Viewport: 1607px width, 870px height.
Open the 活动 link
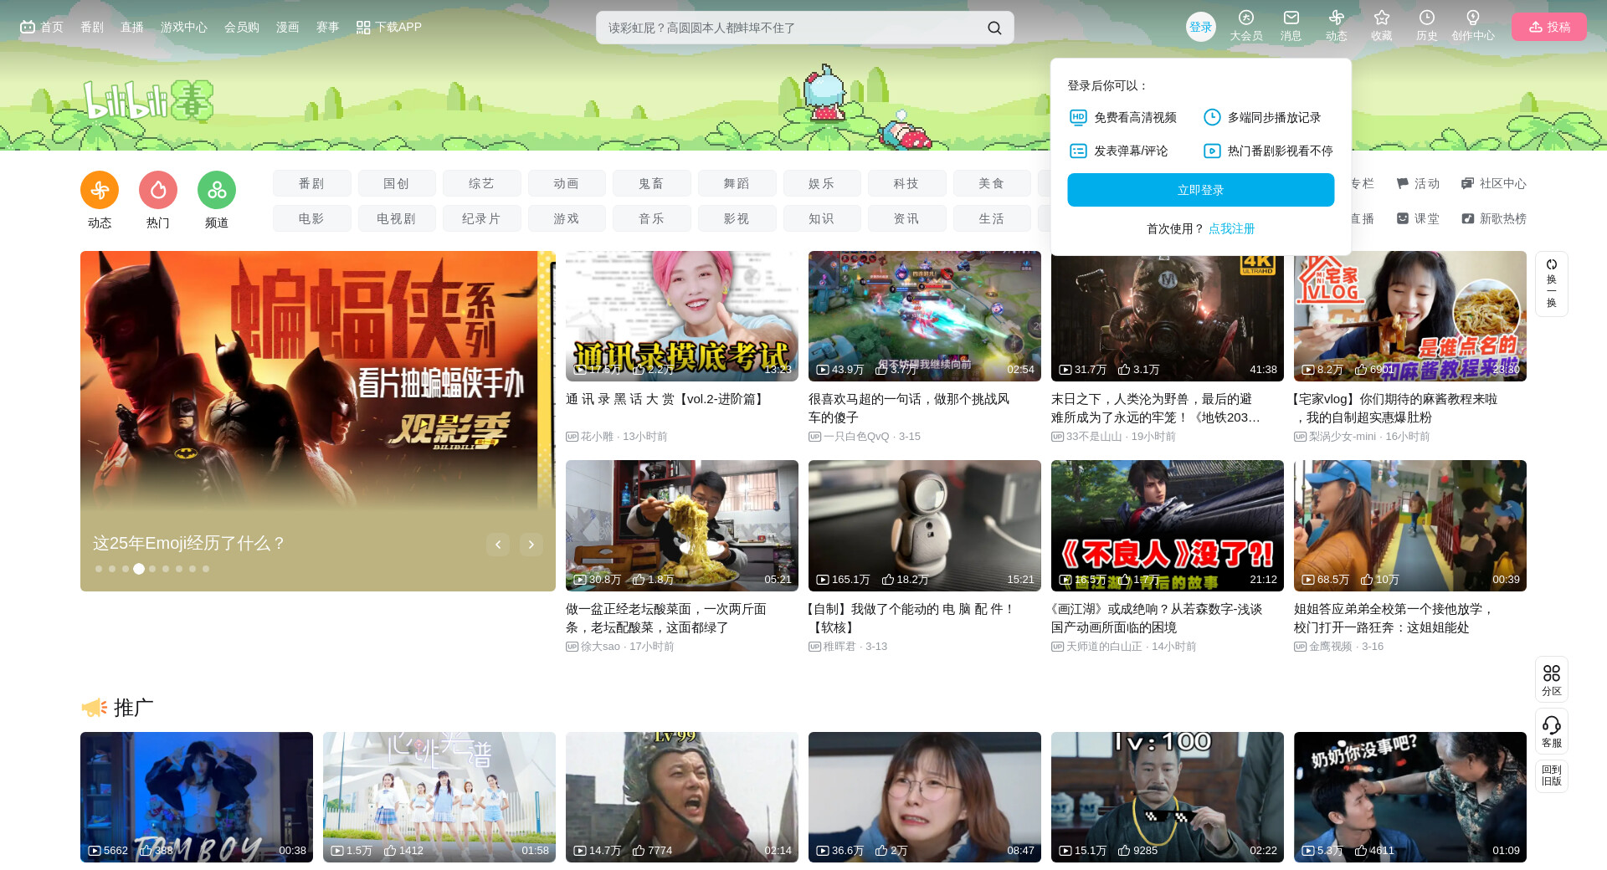[1418, 183]
